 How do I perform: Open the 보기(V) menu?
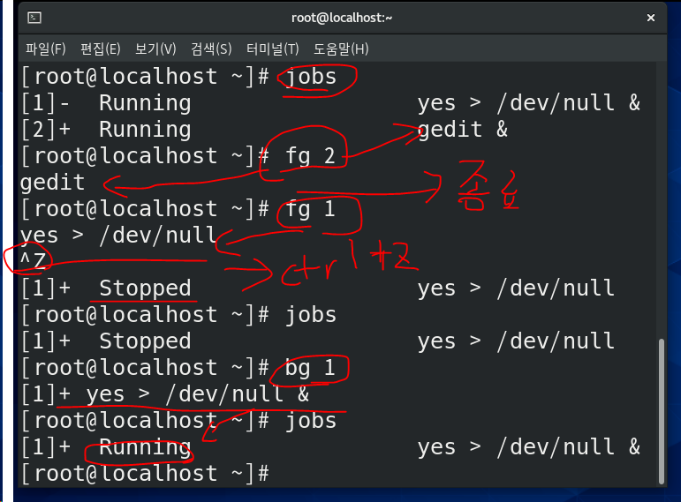pyautogui.click(x=155, y=49)
